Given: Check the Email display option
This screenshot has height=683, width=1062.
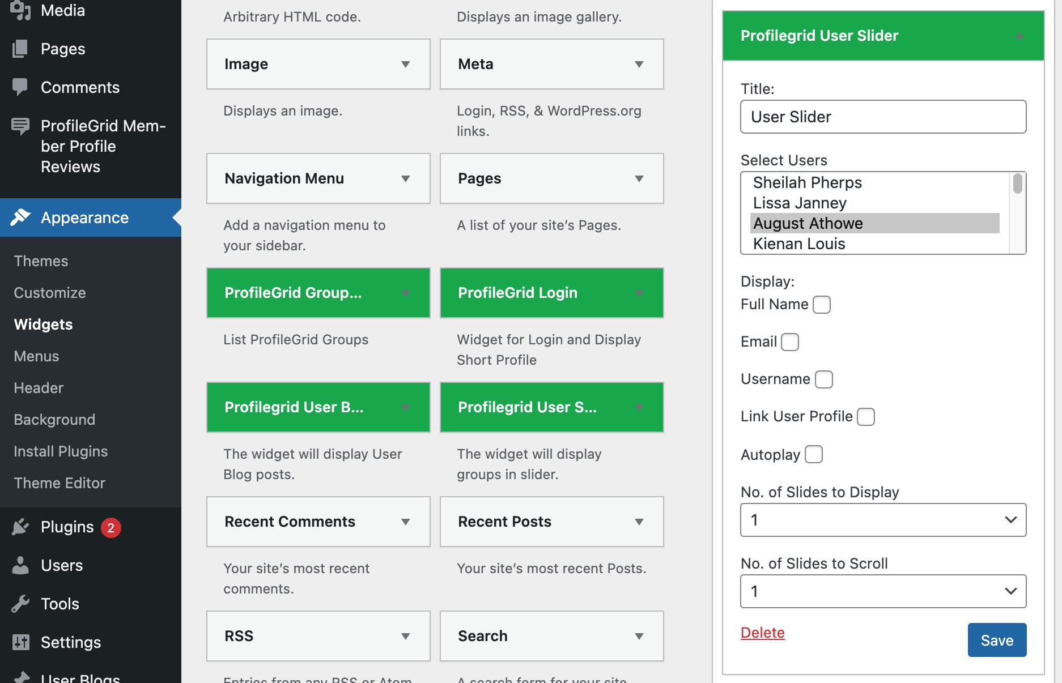Looking at the screenshot, I should tap(790, 342).
